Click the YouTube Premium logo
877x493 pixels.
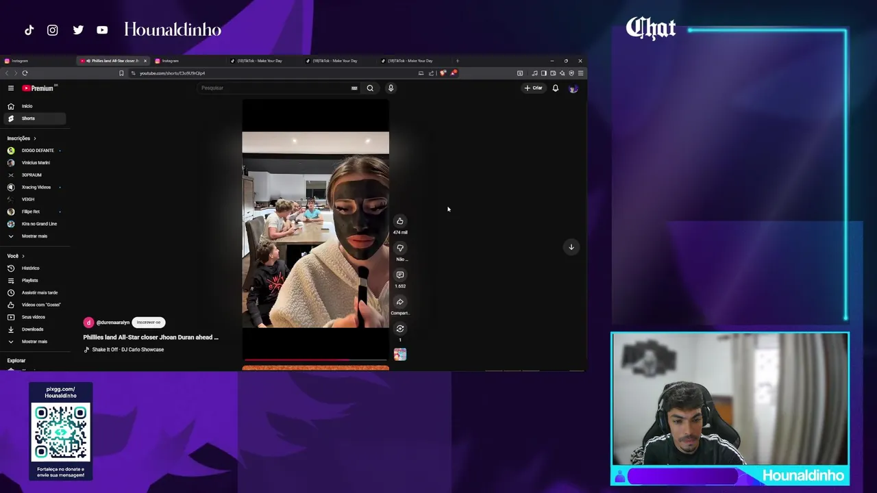[38, 88]
